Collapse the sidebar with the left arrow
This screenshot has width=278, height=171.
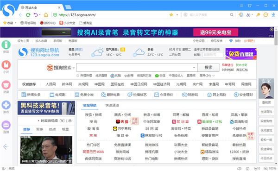tap(6, 147)
